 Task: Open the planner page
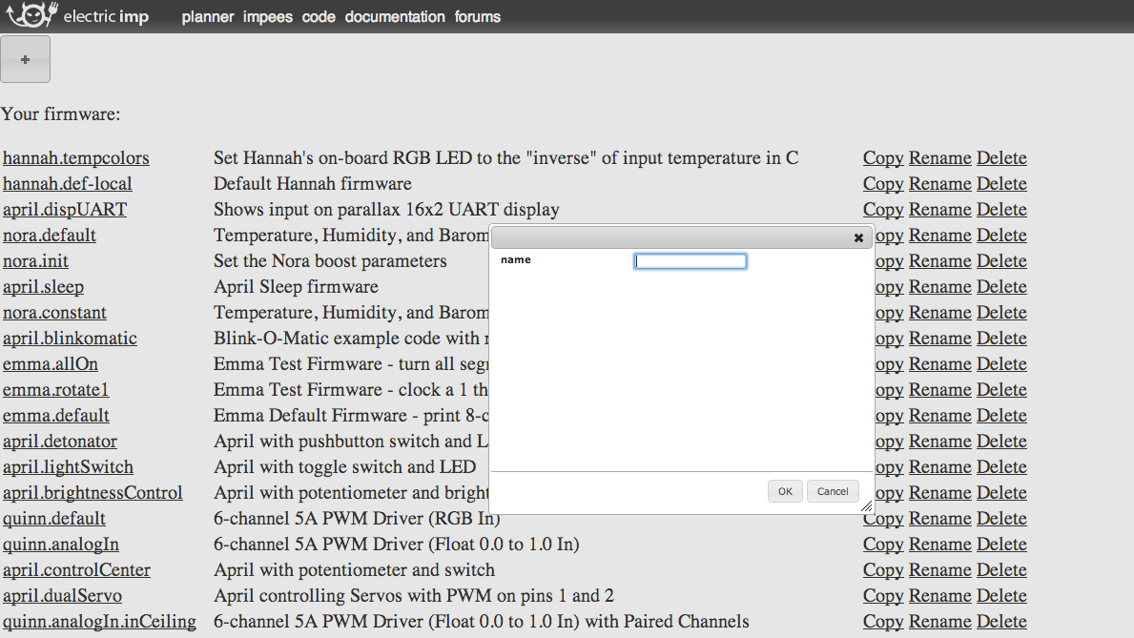[207, 16]
